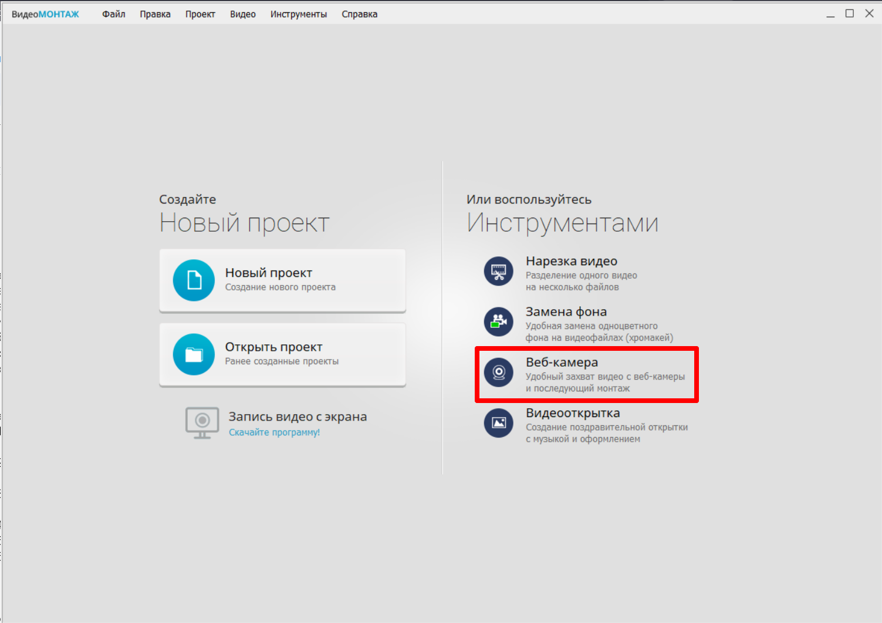
Task: Click the Разделение одного видео description
Action: [582, 281]
